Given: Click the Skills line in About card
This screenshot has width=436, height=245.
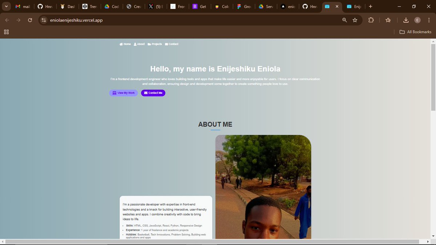Looking at the screenshot, I should [164, 226].
